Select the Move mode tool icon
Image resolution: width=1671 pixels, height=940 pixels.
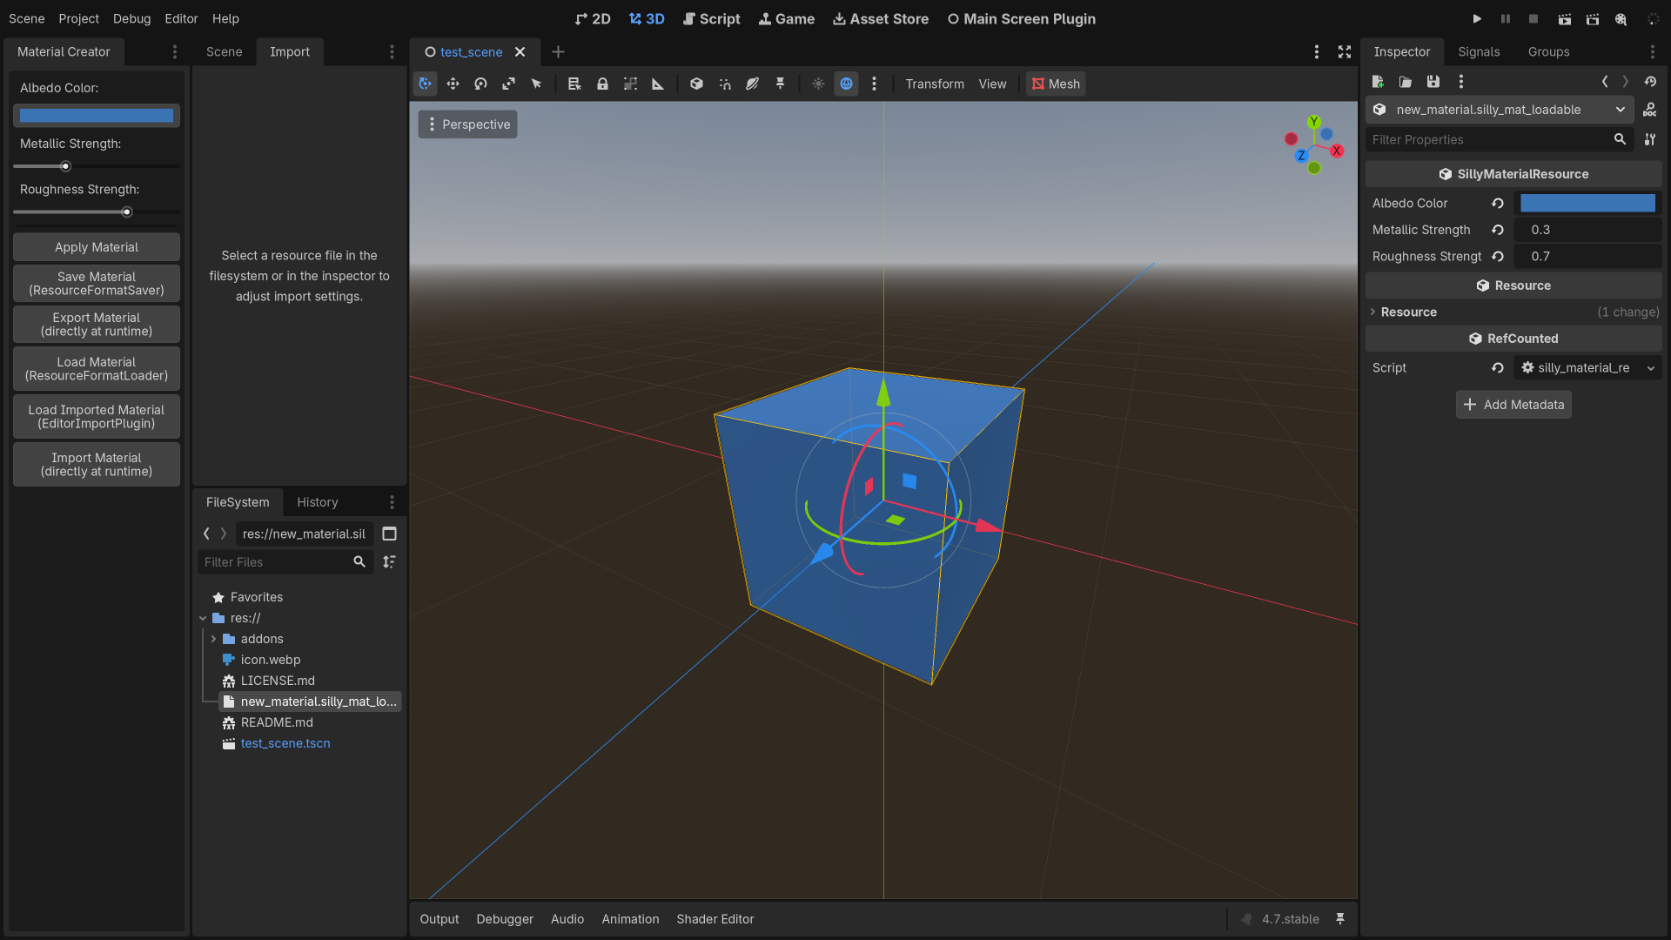453,84
